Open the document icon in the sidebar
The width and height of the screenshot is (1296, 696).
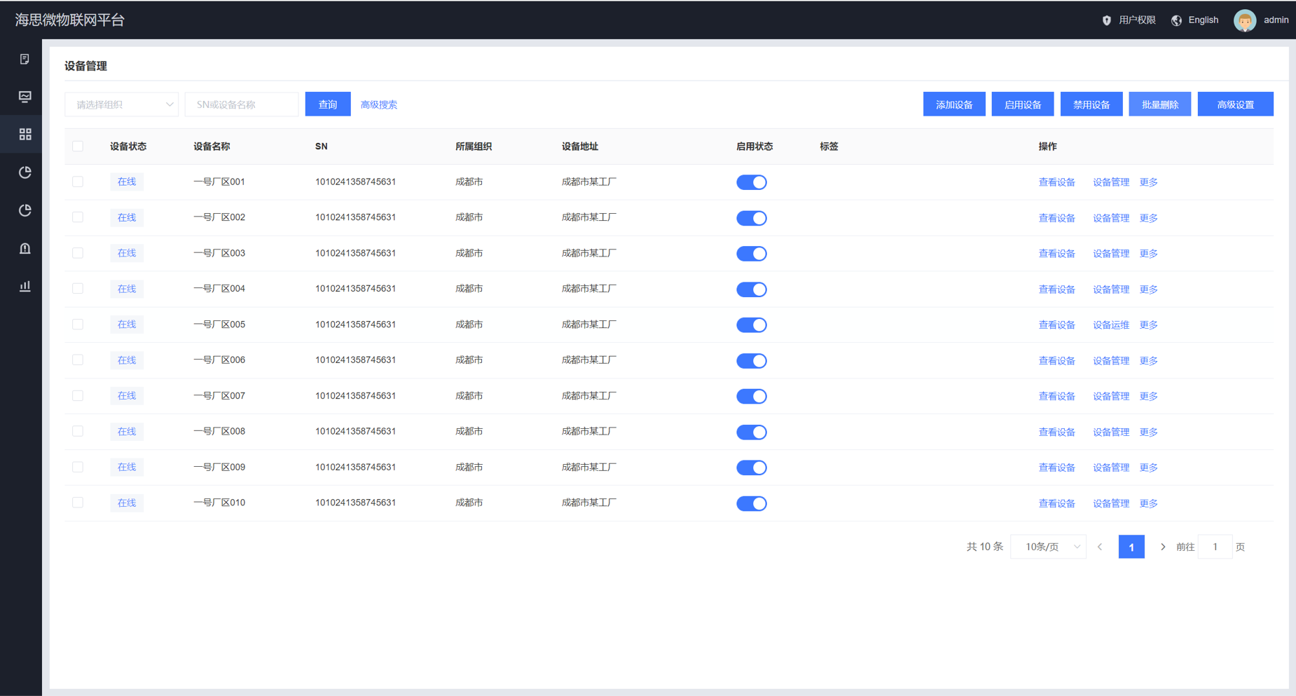pyautogui.click(x=25, y=60)
